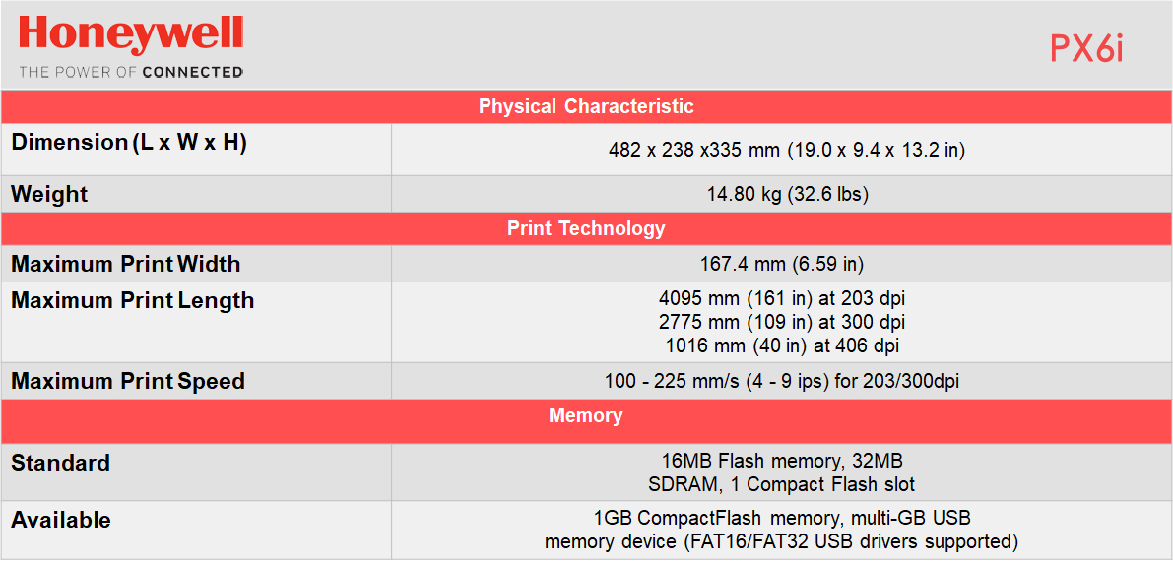The image size is (1173, 565).
Task: Click the 1016 mm at 406 dpi line
Action: pyautogui.click(x=781, y=345)
